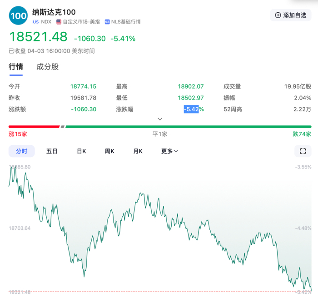Click the red advancers bar segment

[34, 127]
